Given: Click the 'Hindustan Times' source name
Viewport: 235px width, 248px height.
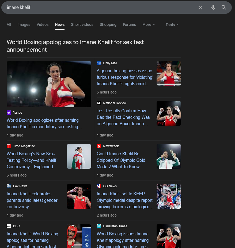Looking at the screenshot, I should click(115, 226).
